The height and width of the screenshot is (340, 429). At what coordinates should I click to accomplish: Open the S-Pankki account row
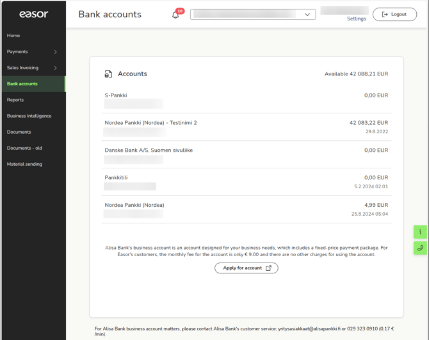tap(247, 100)
